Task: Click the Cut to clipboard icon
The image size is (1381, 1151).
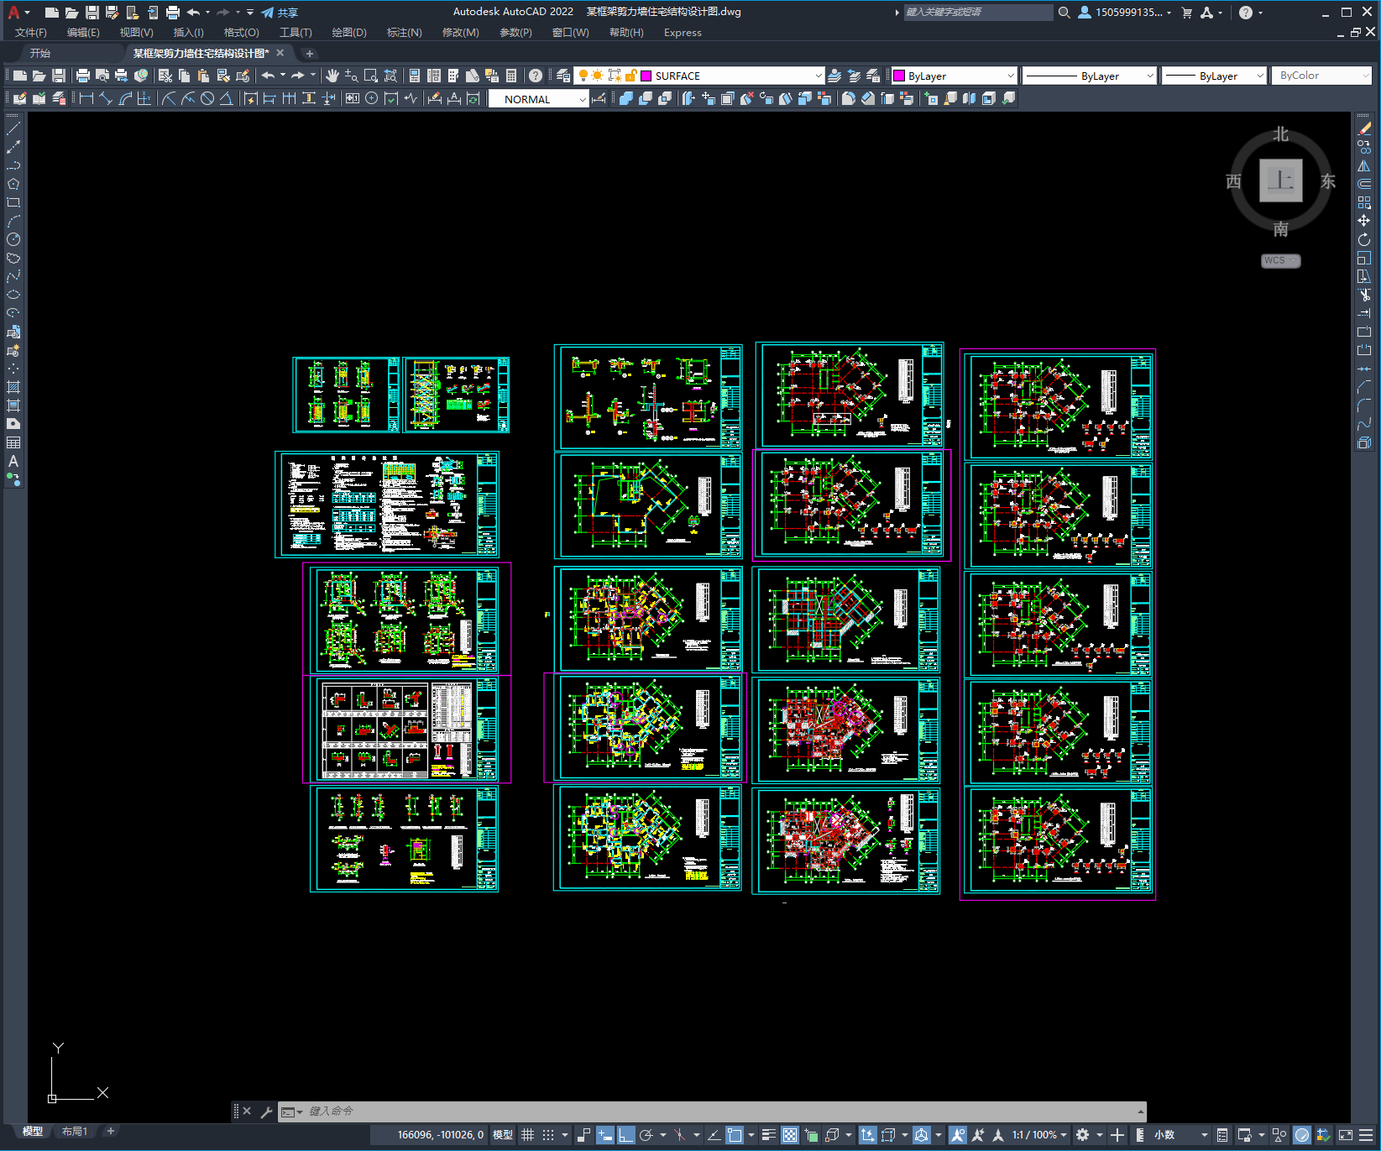Action: coord(165,76)
